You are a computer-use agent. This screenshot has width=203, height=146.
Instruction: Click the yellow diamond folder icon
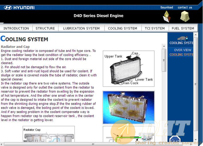coord(167,17)
